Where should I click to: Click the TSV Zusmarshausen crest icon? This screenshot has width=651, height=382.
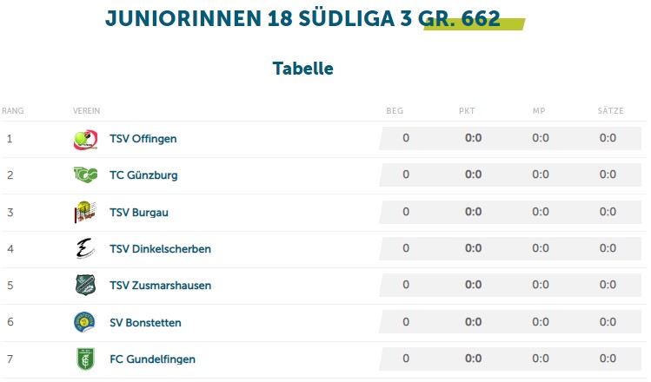pyautogui.click(x=85, y=285)
